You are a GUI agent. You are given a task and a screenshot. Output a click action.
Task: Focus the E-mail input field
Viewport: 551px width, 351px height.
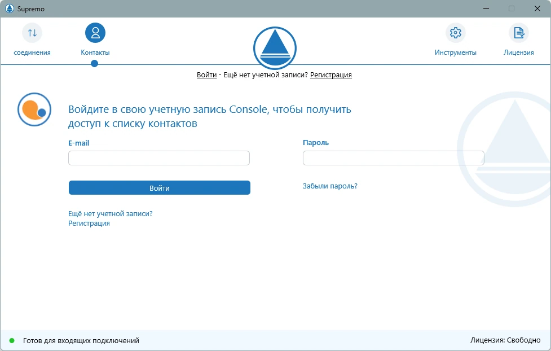(159, 158)
